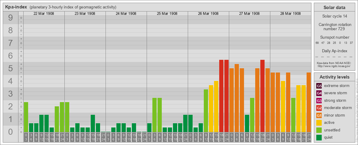Screen dimensions: 358x145
Task: Click the Solar data panel heading
Action: click(334, 8)
